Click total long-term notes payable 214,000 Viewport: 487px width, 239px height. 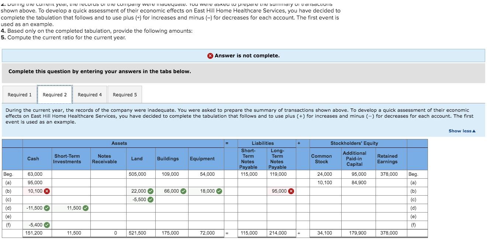pyautogui.click(x=278, y=233)
